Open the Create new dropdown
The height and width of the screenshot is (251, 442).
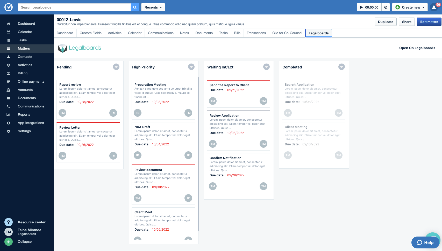(x=410, y=7)
